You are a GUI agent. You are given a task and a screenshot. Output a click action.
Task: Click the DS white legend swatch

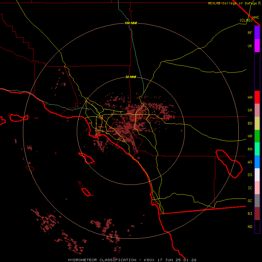coord(257,175)
